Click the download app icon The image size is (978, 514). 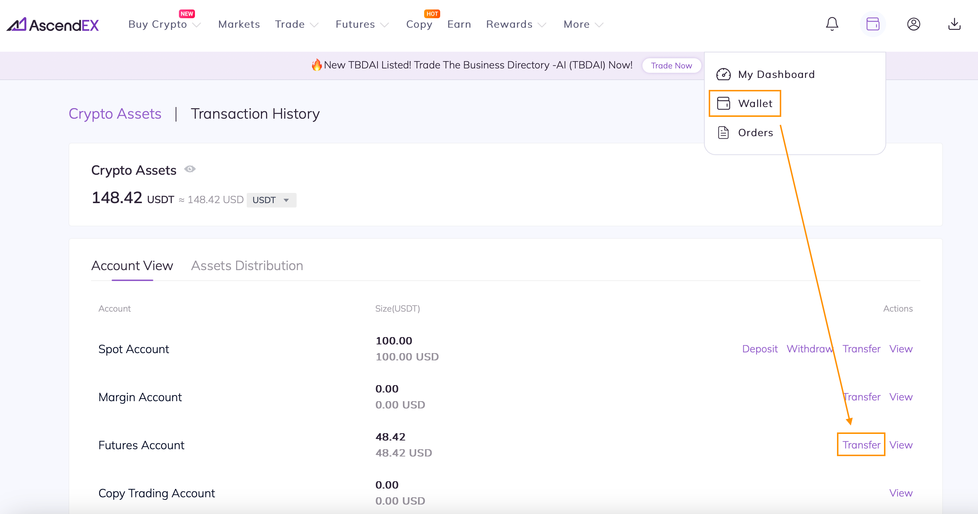(954, 24)
